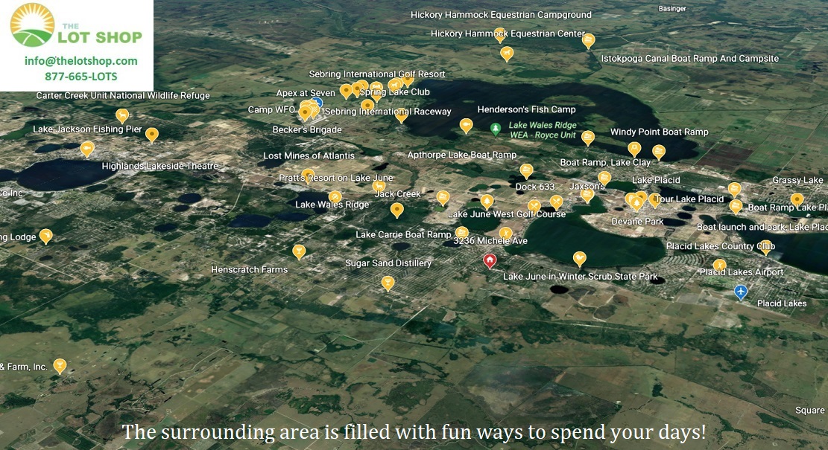This screenshot has width=828, height=450.
Task: Click the Lake Carrie Boat Ramp pin
Action: [462, 233]
